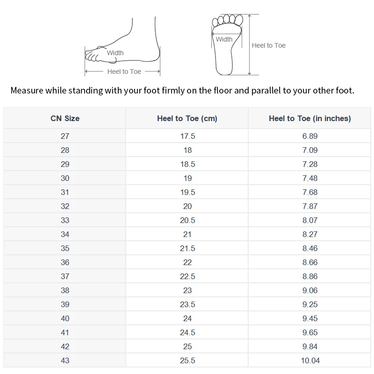Click the Heel to Toe label beside sole diagram
The image size is (374, 374).
268,45
